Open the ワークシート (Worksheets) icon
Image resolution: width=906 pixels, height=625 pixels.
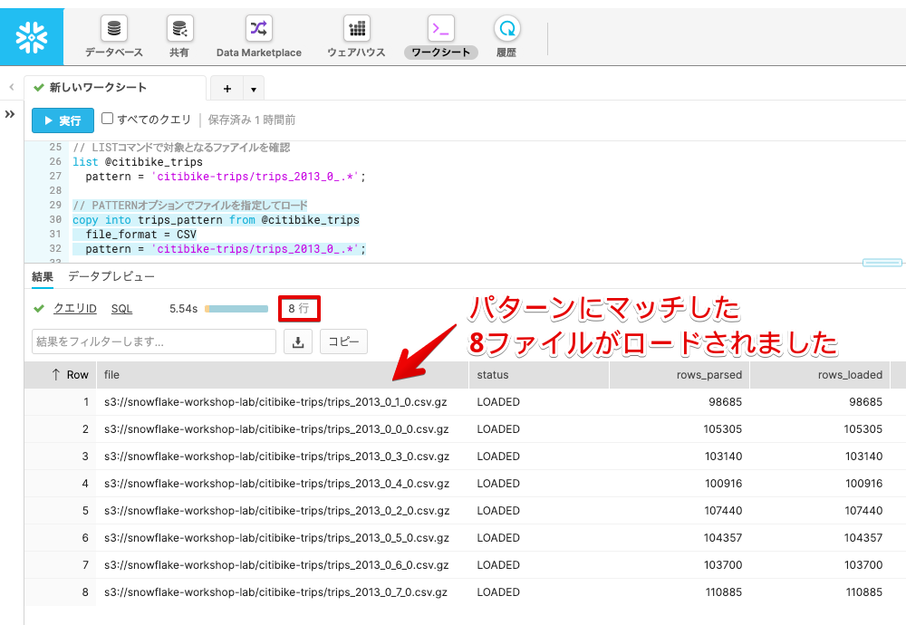coord(441,28)
